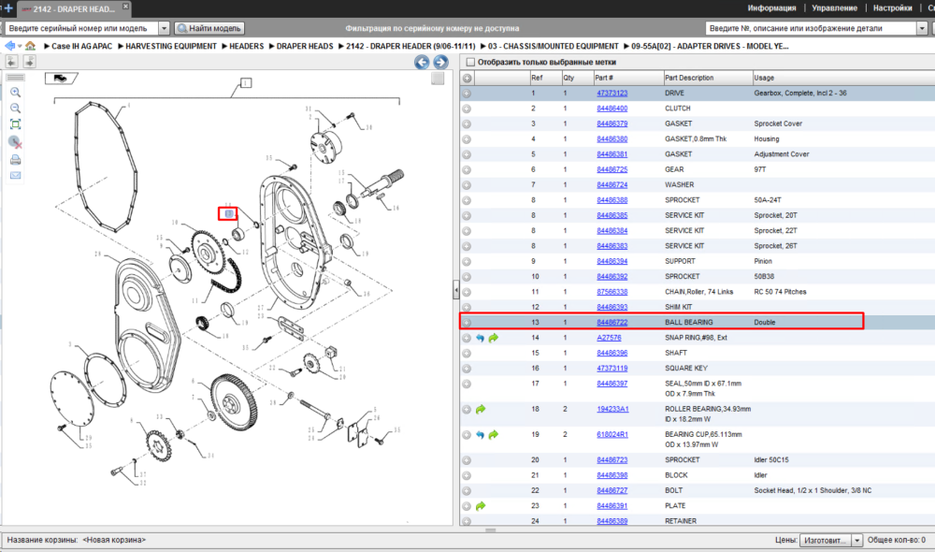Go to the home page via house icon
The image size is (935, 552).
point(30,46)
